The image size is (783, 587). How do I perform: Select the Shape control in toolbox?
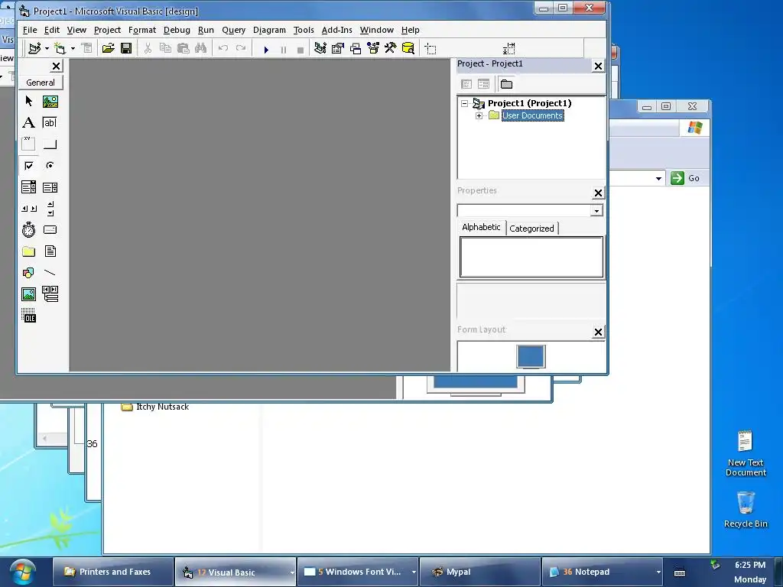(28, 273)
